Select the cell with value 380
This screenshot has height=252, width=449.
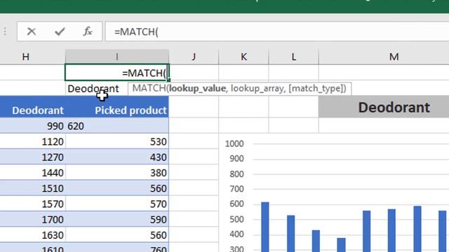pos(117,173)
